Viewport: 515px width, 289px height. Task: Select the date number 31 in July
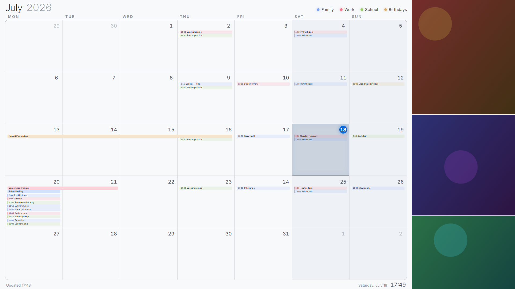(x=286, y=234)
